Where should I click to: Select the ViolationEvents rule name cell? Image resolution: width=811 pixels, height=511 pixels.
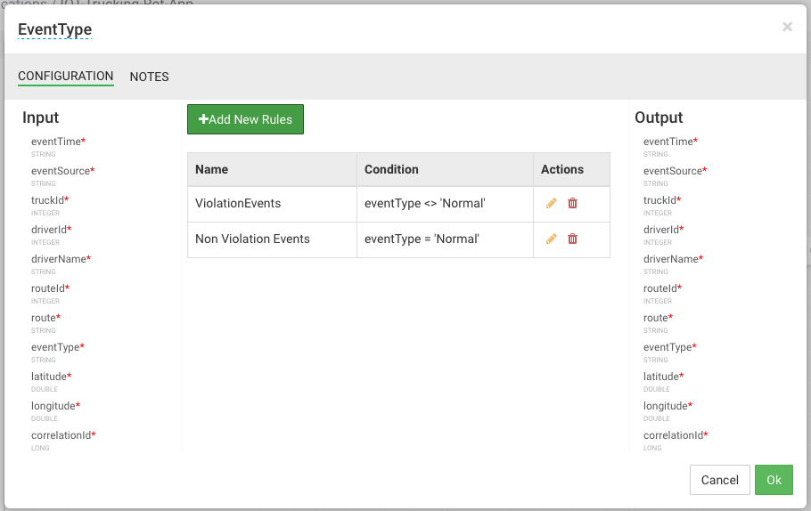pyautogui.click(x=238, y=203)
